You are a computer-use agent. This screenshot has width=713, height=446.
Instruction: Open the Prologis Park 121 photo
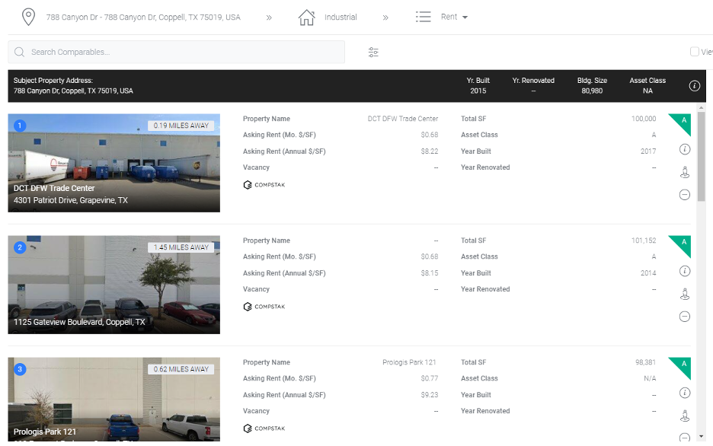coord(114,400)
